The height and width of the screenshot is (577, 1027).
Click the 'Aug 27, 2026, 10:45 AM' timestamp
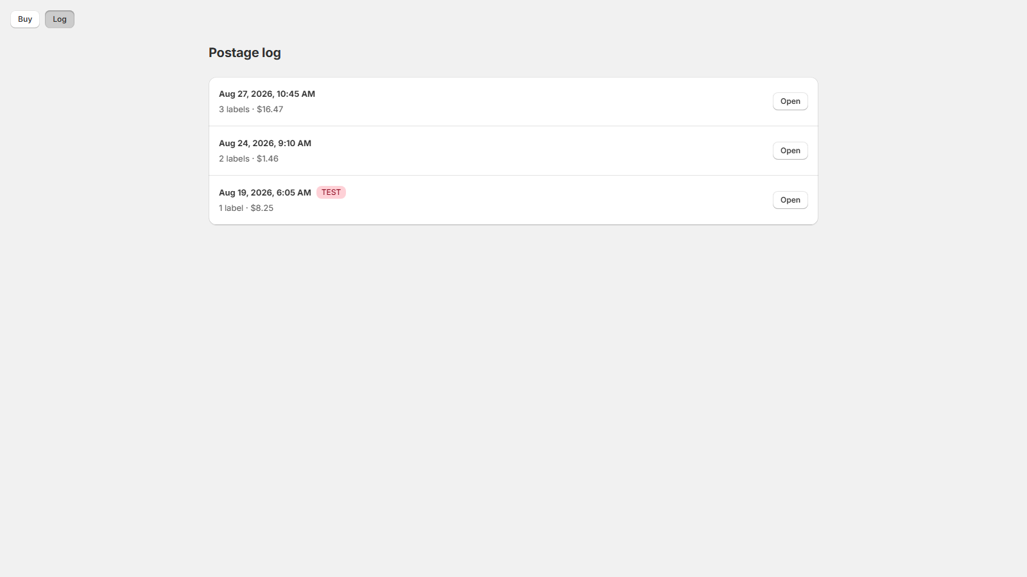click(x=267, y=94)
